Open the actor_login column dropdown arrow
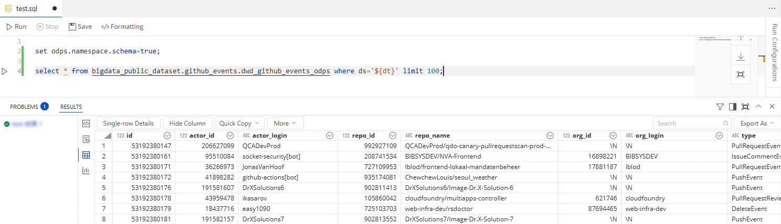 pos(330,136)
